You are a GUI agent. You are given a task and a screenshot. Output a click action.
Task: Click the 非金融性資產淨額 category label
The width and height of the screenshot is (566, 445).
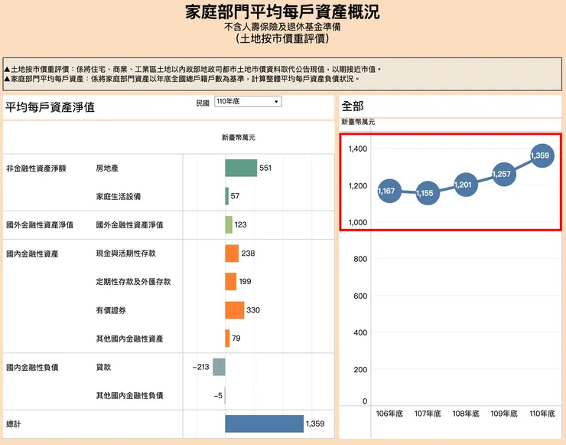tap(36, 169)
